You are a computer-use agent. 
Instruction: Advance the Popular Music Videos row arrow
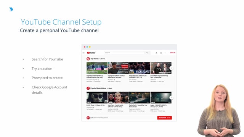click(x=171, y=97)
